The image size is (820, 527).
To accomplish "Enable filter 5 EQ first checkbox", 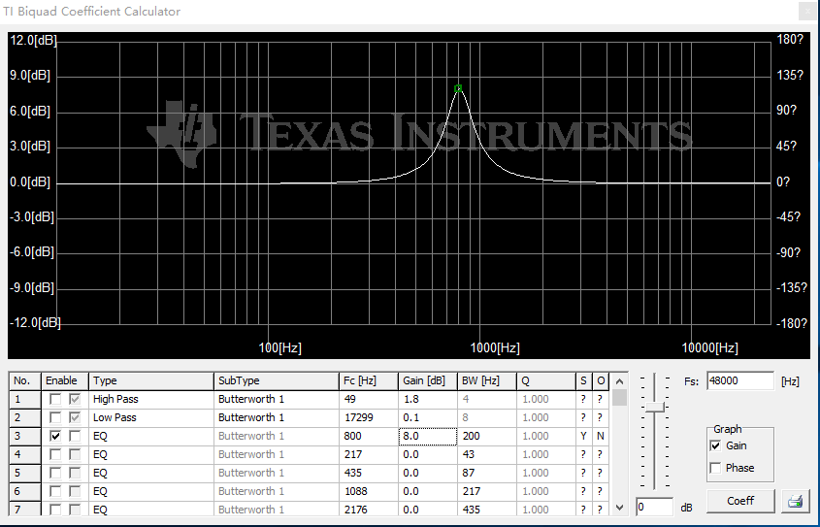I will tap(55, 474).
